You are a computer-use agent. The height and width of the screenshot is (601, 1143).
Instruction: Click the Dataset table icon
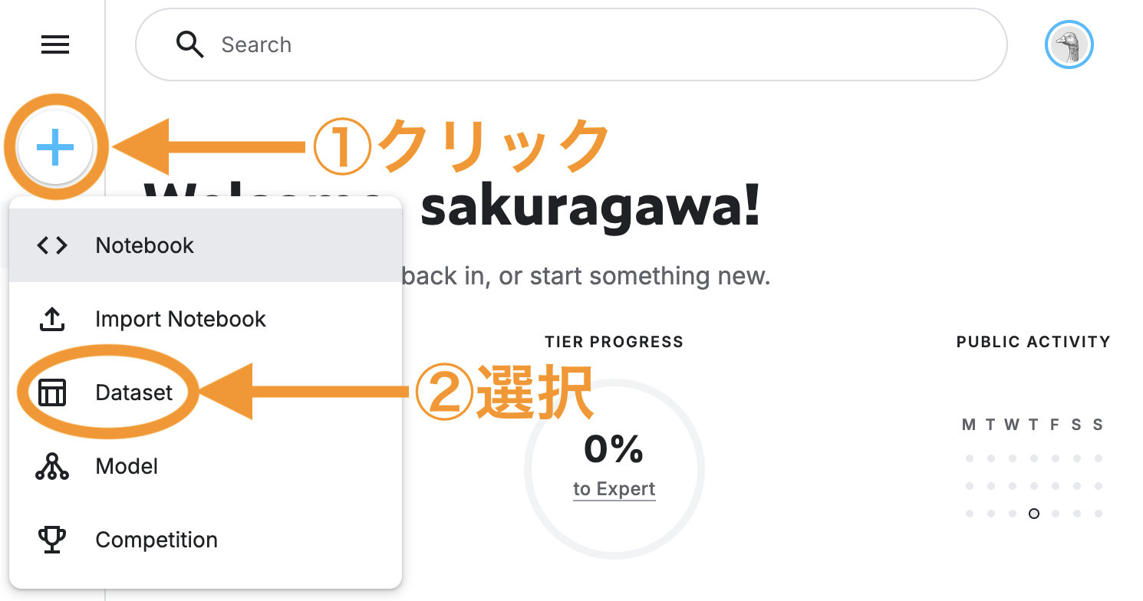tap(51, 392)
